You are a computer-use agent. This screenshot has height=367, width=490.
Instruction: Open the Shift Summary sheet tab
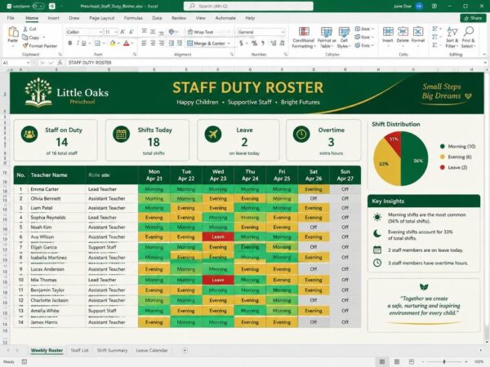pos(112,350)
